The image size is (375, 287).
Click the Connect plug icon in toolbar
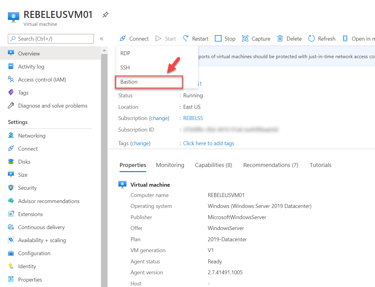pos(122,38)
